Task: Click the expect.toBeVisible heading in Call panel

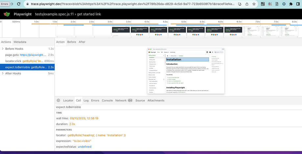Action: (69, 107)
